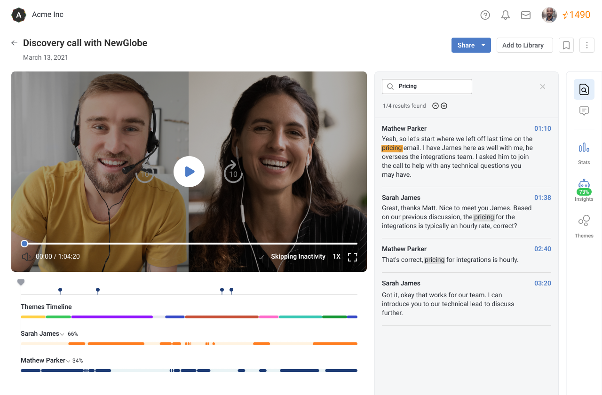The height and width of the screenshot is (395, 602).
Task: Add this call to Library
Action: click(x=524, y=45)
